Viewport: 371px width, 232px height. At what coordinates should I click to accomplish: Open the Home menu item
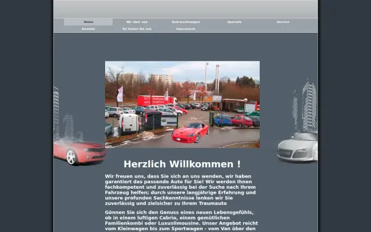click(88, 22)
